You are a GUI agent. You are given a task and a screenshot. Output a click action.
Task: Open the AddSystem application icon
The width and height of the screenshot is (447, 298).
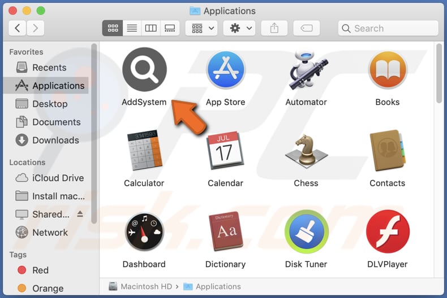(x=144, y=69)
